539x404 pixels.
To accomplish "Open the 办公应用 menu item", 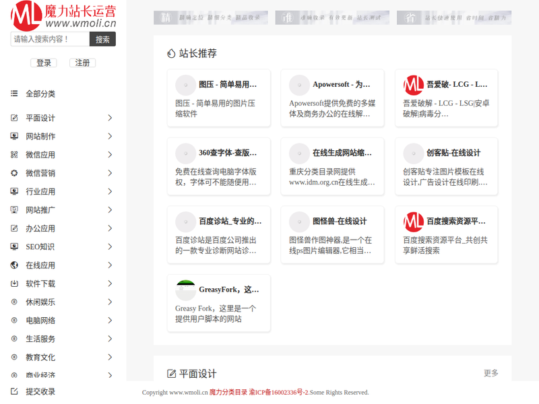I will [x=40, y=228].
